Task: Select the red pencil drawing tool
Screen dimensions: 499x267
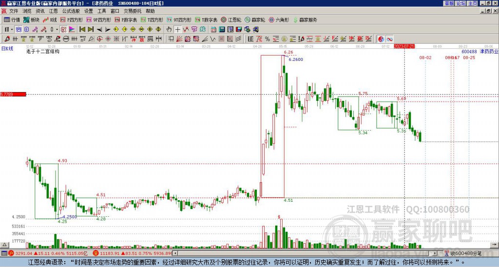Action: (7, 39)
